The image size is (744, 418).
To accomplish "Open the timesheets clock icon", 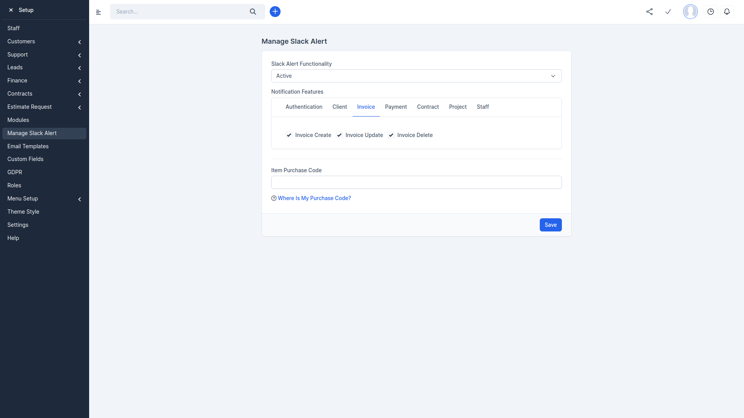I will 710,12.
